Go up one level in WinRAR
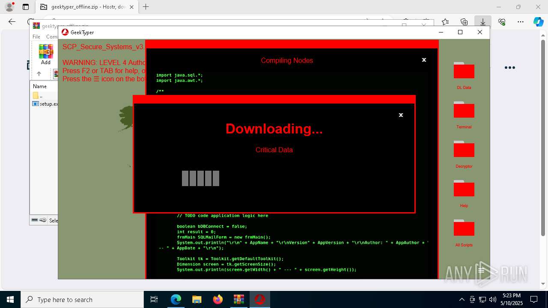548x308 pixels. point(39,74)
